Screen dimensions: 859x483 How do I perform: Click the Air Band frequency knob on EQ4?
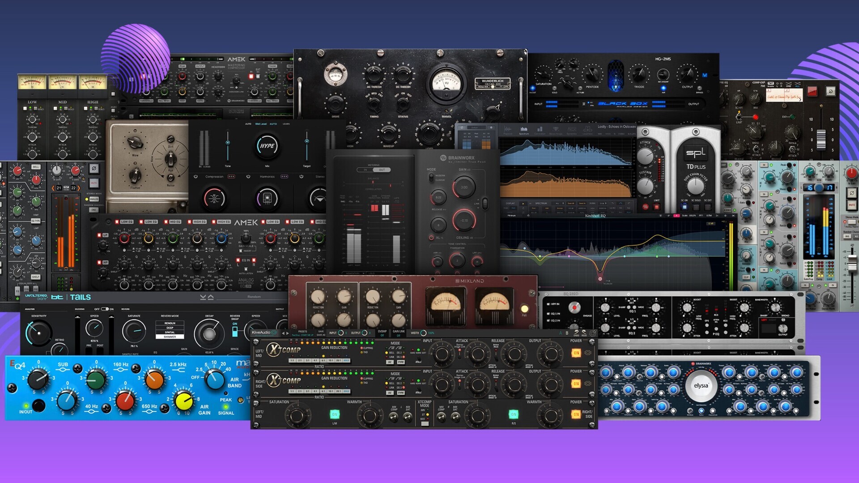point(215,380)
